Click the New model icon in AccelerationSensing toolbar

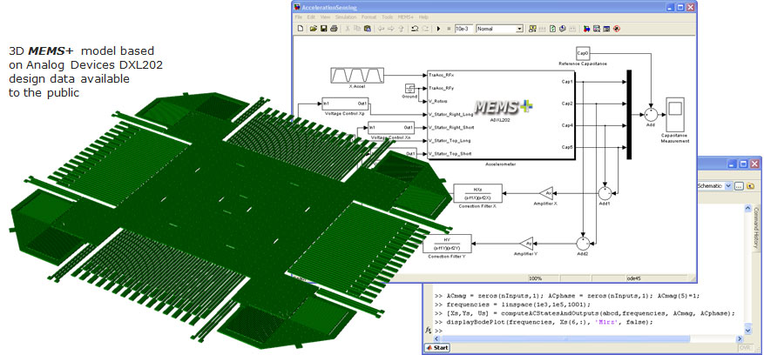[301, 29]
